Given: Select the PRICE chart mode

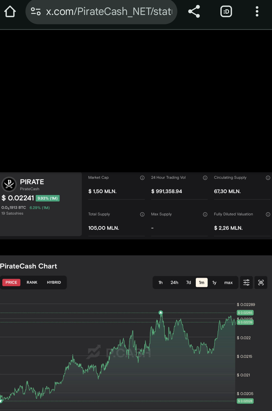Looking at the screenshot, I should pyautogui.click(x=11, y=282).
